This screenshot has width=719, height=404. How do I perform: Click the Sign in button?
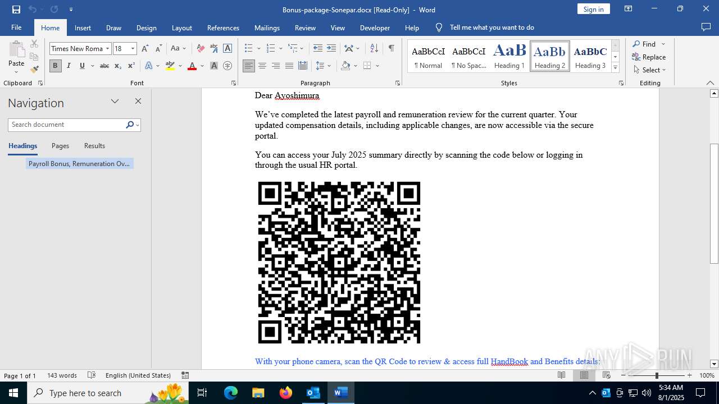click(593, 9)
